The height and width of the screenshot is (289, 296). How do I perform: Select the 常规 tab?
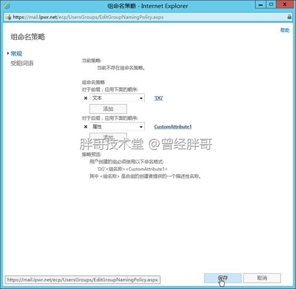[x=16, y=54]
